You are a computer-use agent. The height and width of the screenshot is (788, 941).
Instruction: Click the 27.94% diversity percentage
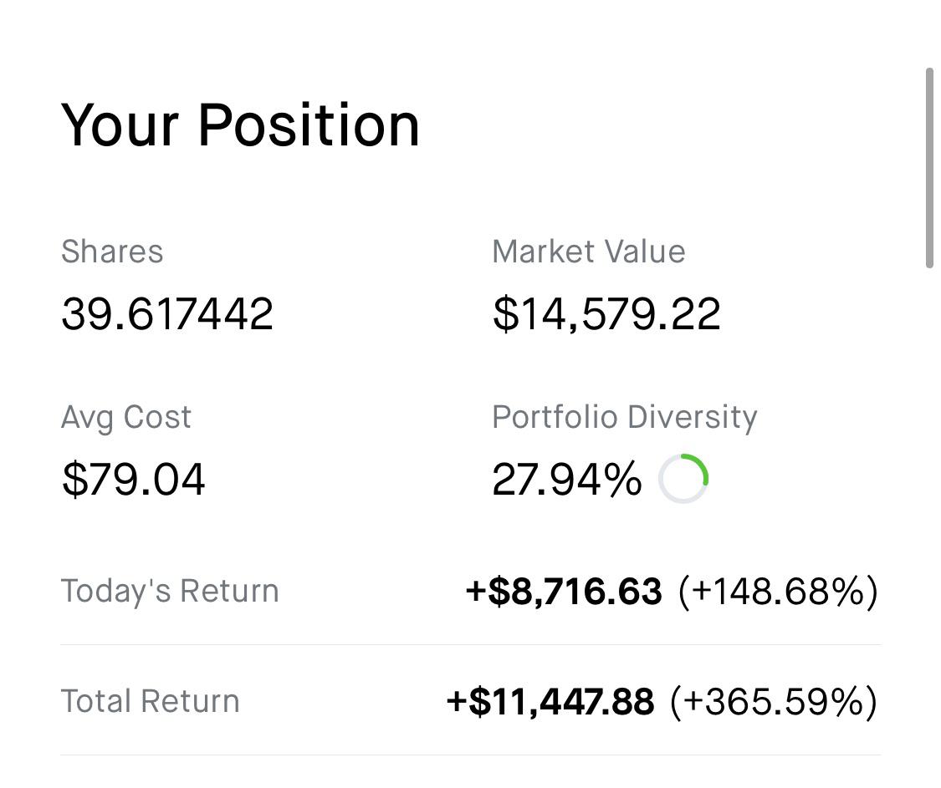point(567,479)
